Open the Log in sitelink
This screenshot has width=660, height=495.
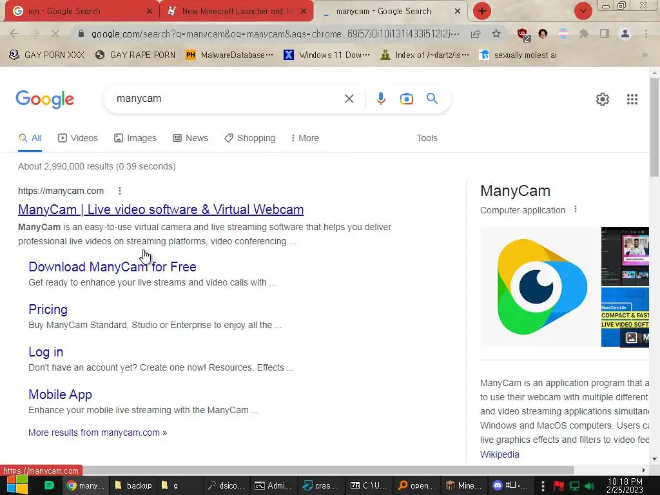46,352
